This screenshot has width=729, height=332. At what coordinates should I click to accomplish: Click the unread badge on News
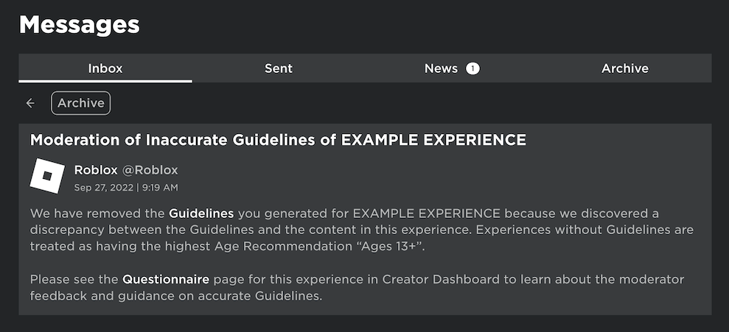tap(472, 68)
